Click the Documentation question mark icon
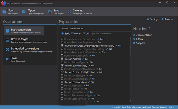Viewport: 178px width, 109px height. pyautogui.click(x=134, y=35)
